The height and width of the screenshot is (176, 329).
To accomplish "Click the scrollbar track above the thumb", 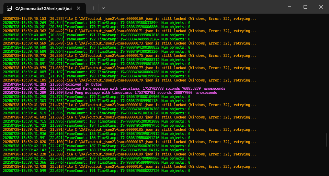I will coord(327,68).
